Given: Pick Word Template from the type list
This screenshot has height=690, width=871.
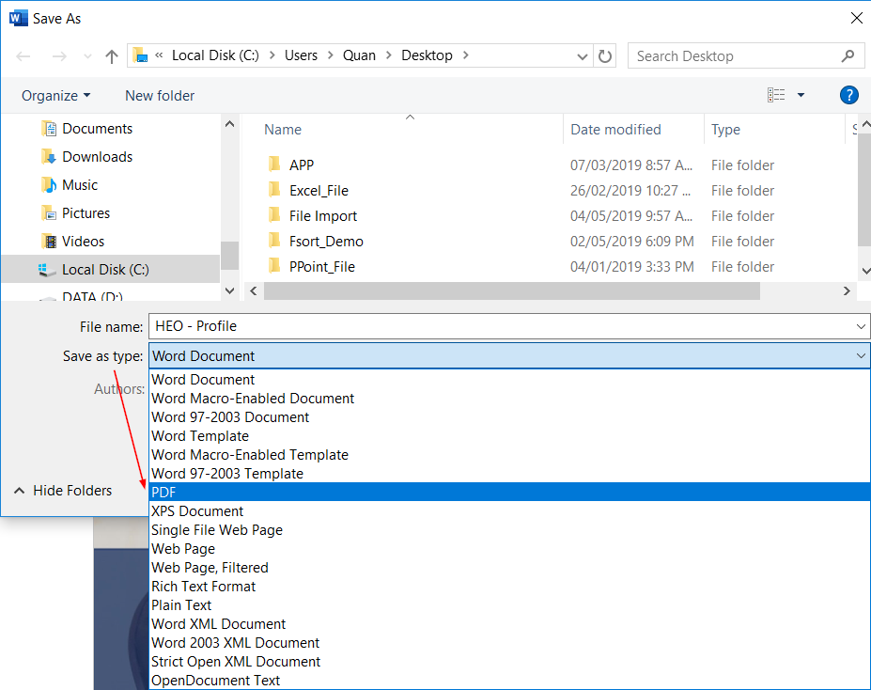Looking at the screenshot, I should (200, 436).
